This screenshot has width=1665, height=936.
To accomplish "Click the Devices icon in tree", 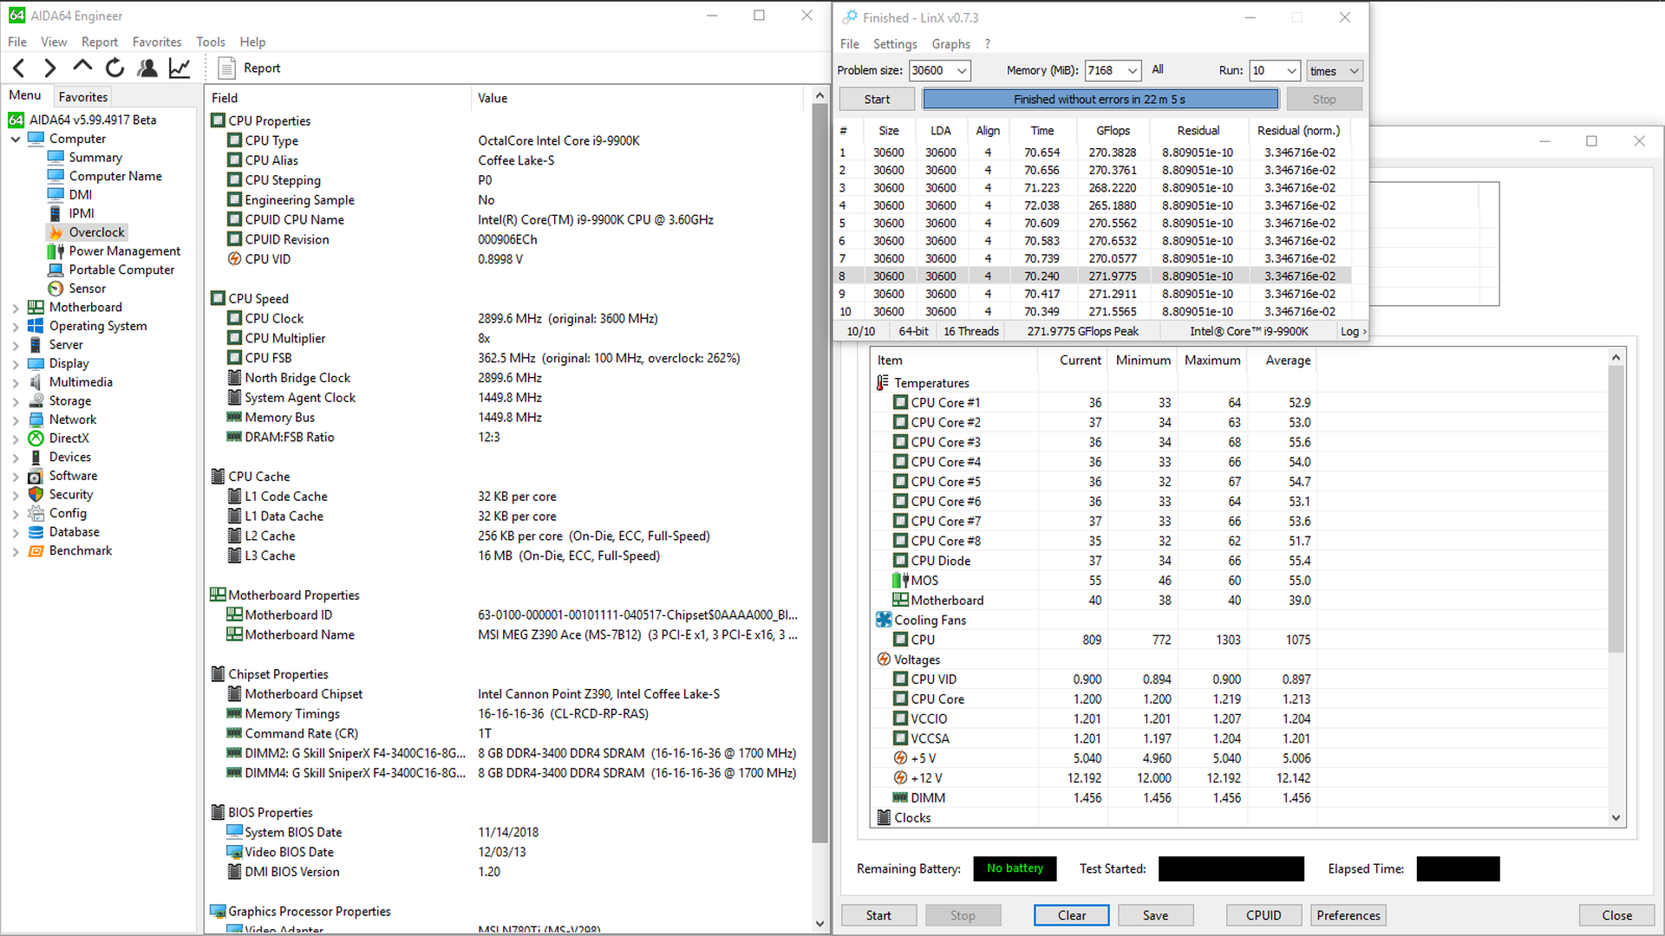I will [x=36, y=457].
